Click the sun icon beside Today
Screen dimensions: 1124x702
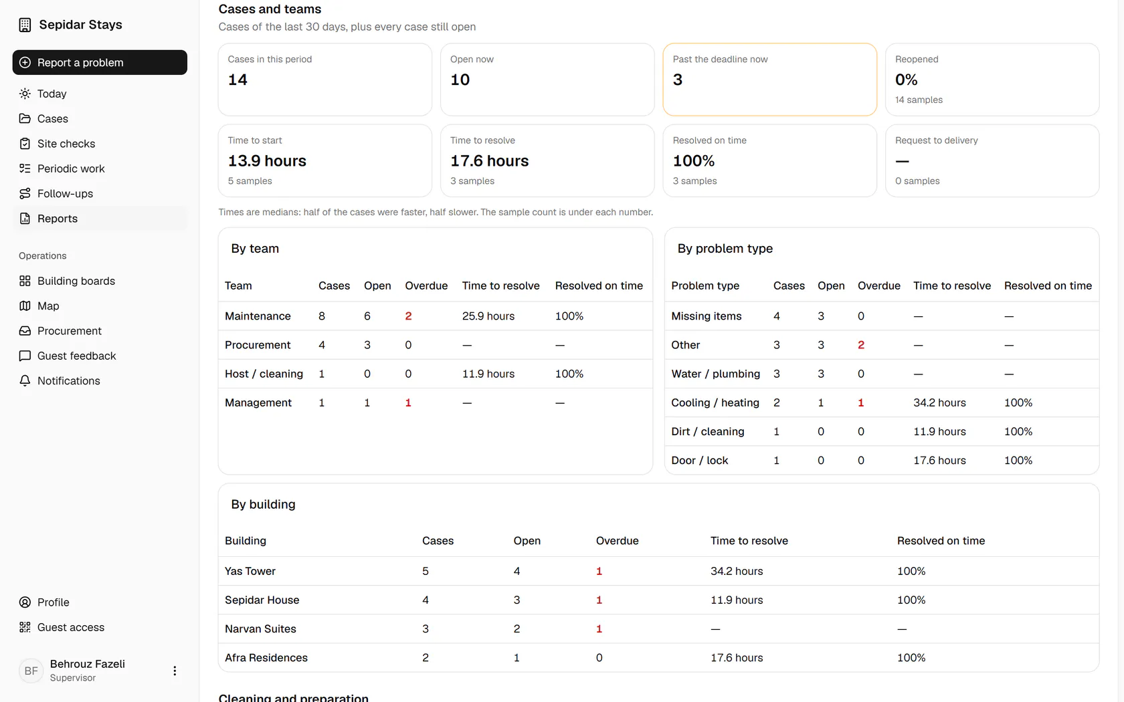click(x=25, y=94)
